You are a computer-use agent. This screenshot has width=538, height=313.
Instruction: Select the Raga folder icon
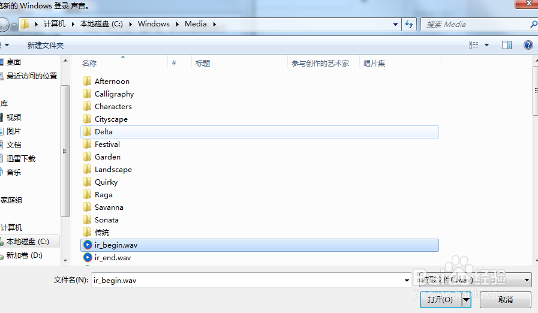[x=87, y=195]
